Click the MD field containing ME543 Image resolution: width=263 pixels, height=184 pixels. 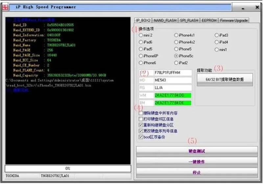pyautogui.click(x=173, y=80)
